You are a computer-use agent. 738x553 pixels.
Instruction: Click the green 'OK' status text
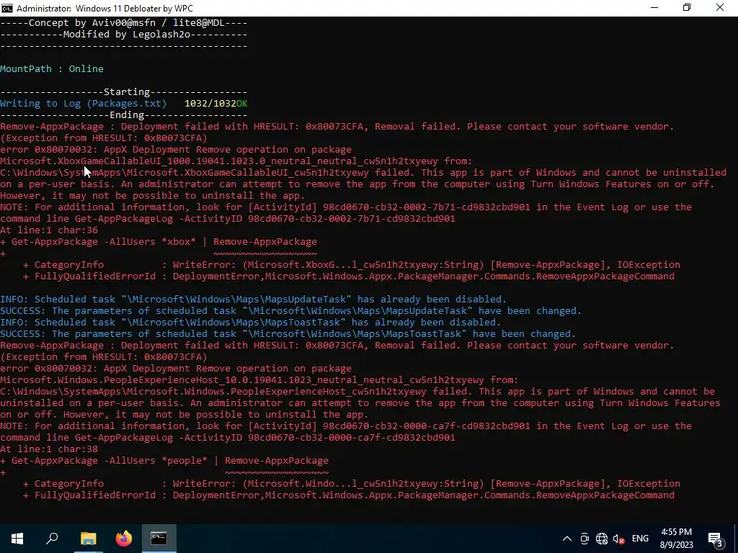pos(242,104)
